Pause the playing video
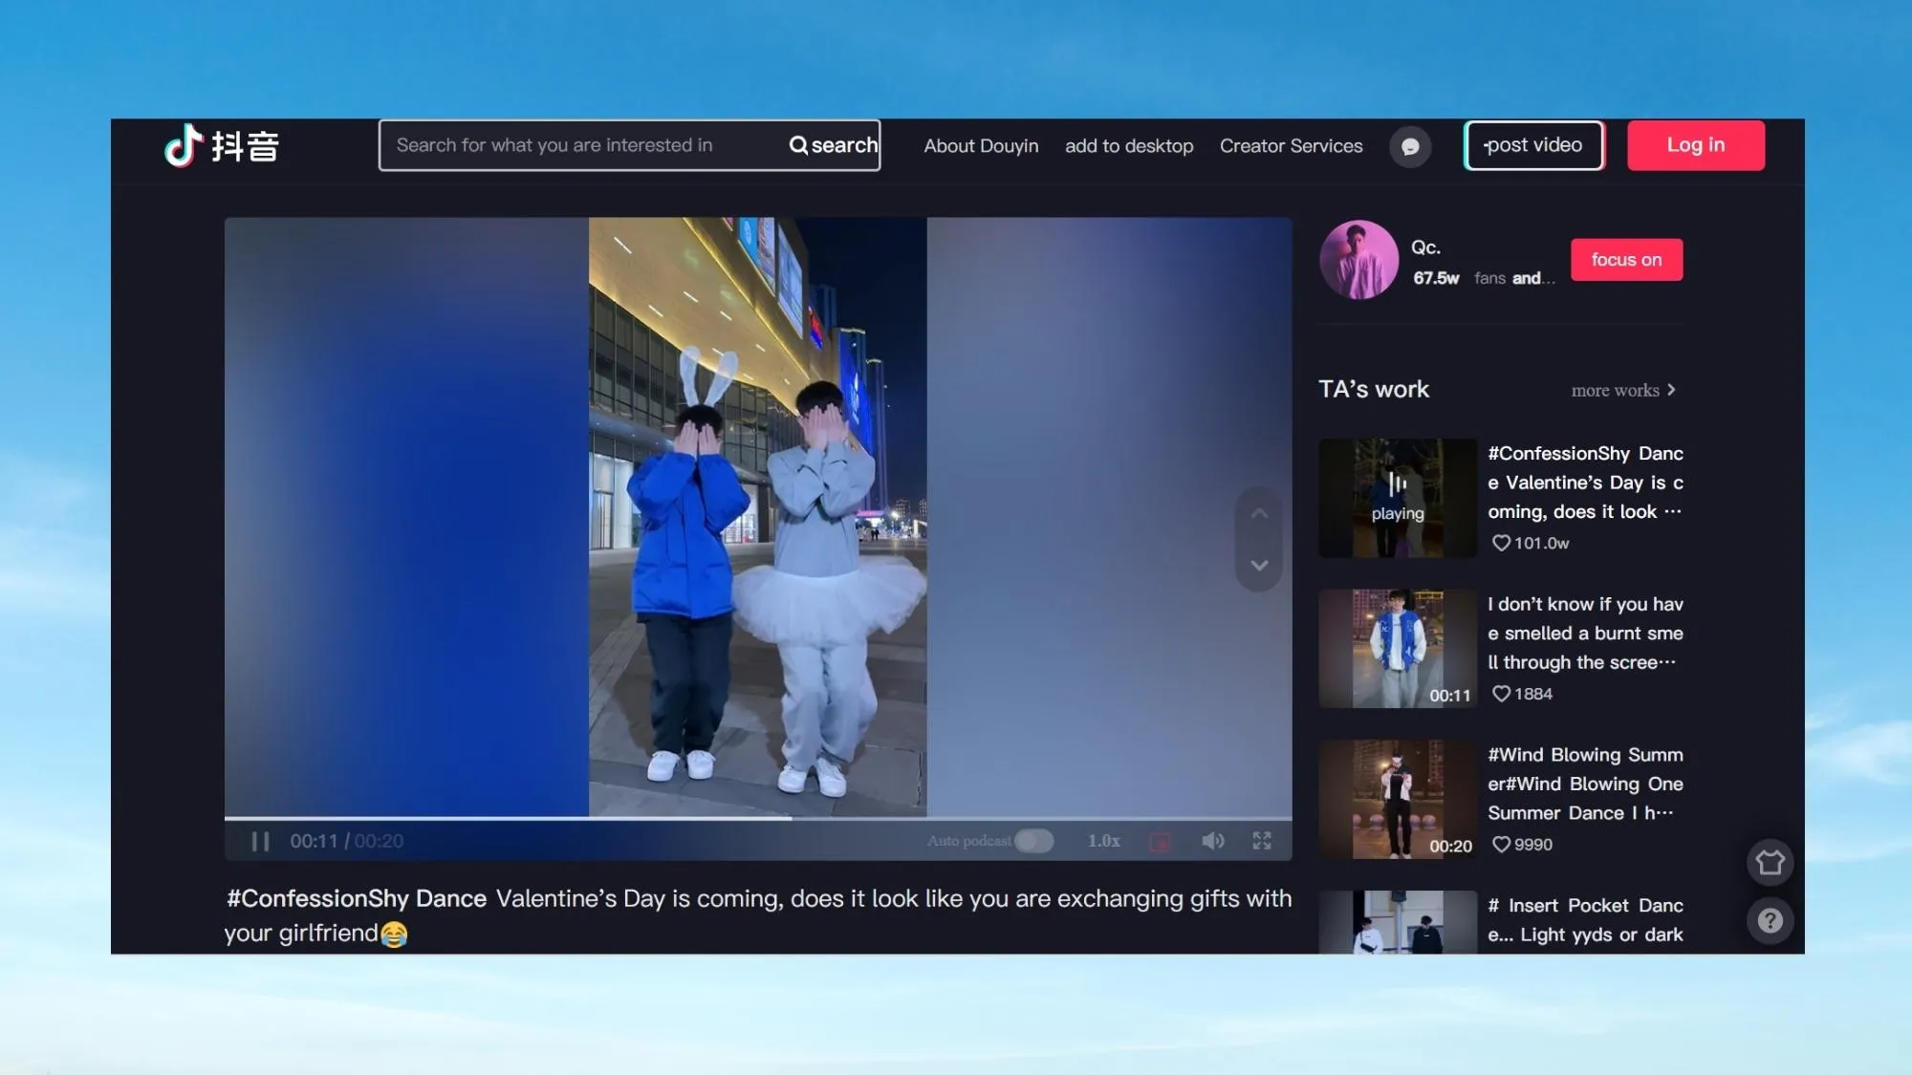This screenshot has height=1075, width=1912. coord(260,841)
